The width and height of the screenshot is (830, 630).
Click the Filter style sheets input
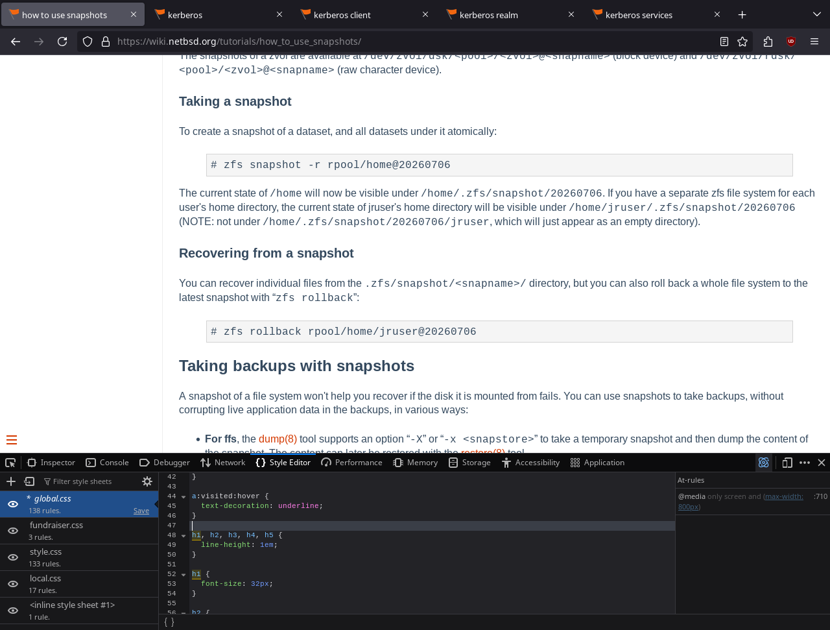pos(88,481)
